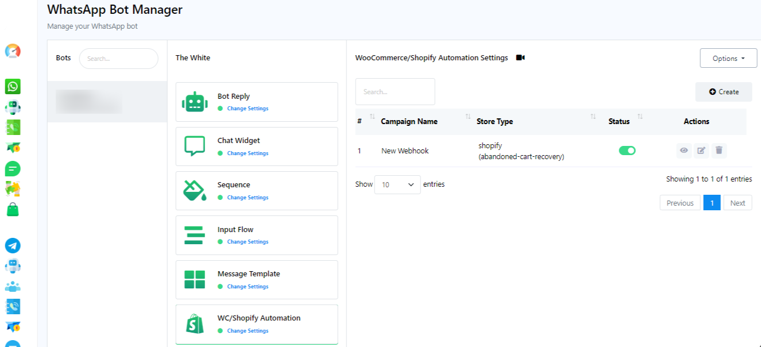Open the Bot Reply settings card

click(257, 102)
